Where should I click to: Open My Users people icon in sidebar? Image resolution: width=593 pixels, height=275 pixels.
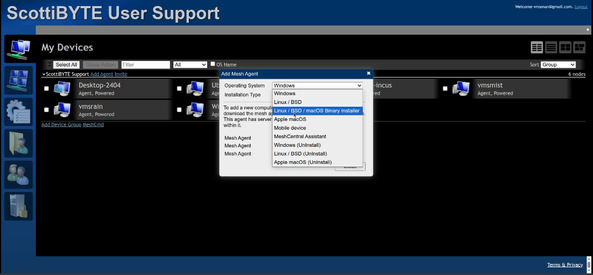tap(19, 175)
